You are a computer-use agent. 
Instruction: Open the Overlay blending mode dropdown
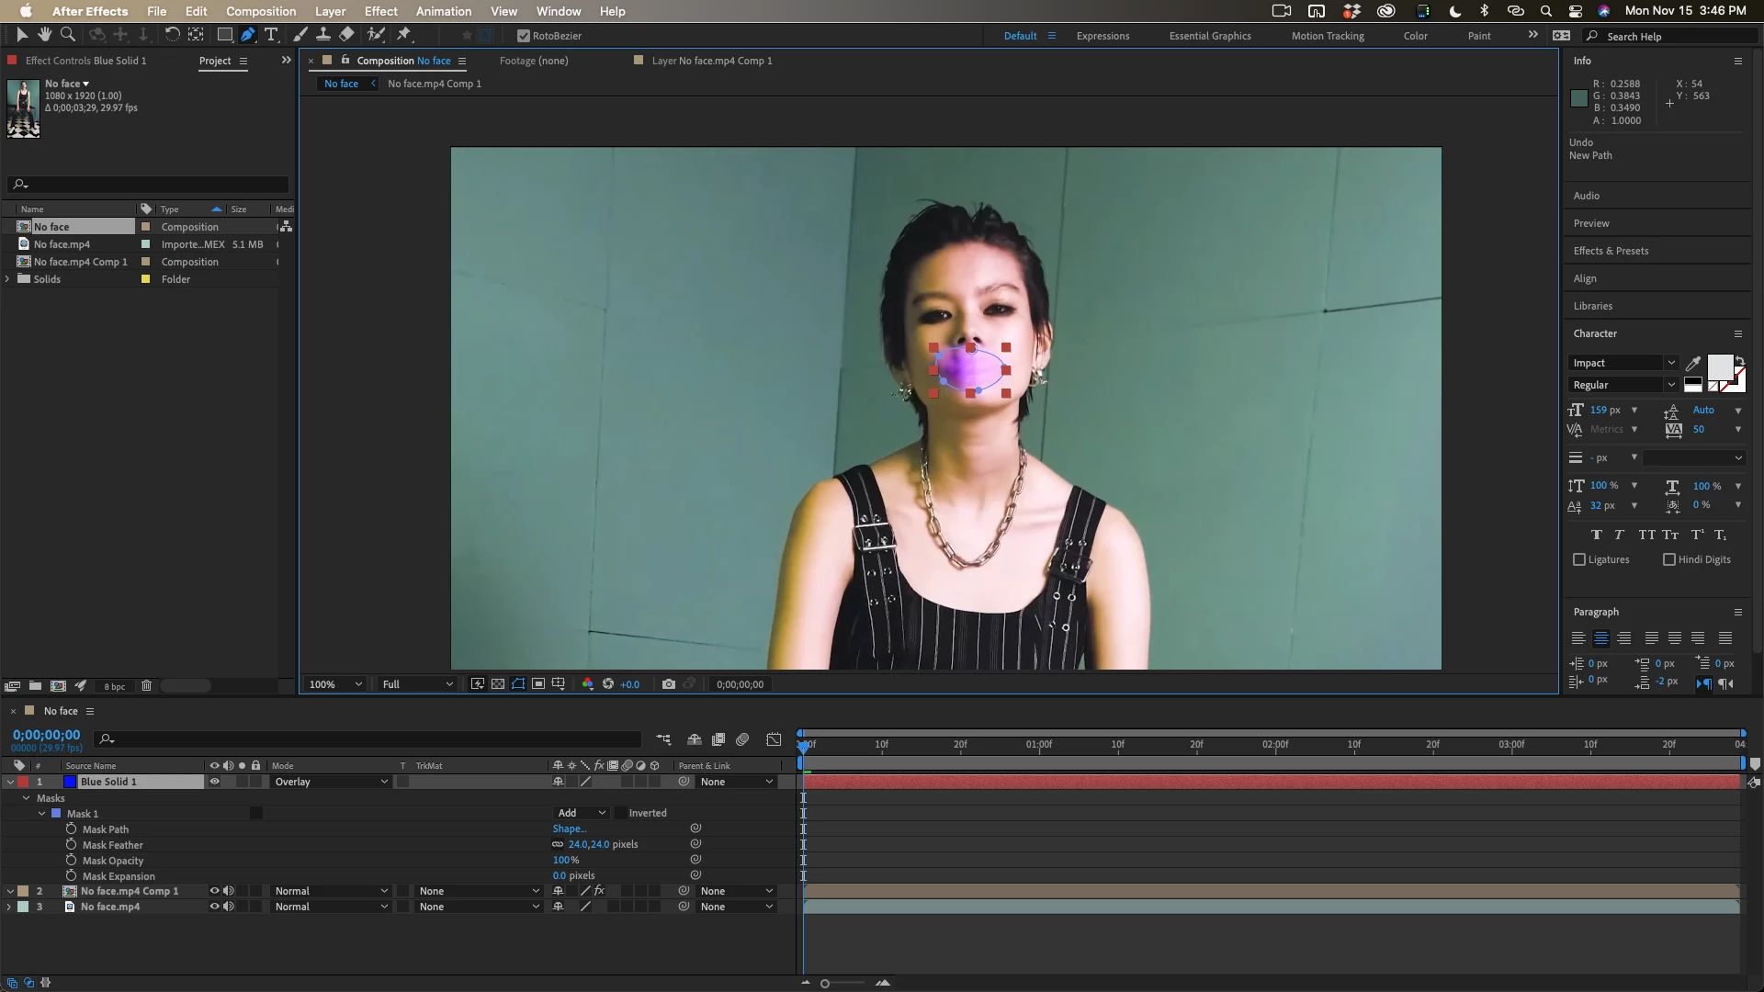pyautogui.click(x=331, y=782)
